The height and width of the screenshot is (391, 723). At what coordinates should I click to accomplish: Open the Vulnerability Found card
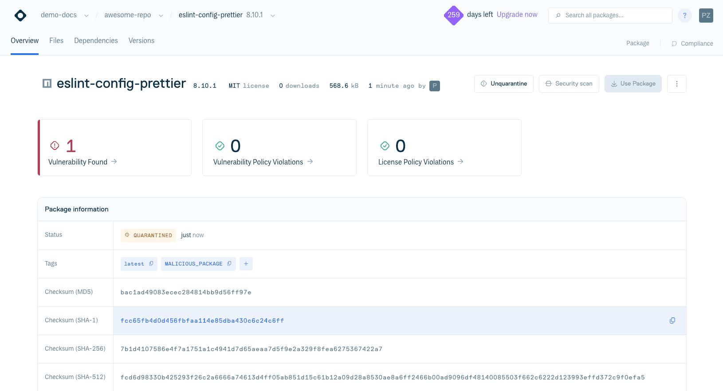coord(114,148)
